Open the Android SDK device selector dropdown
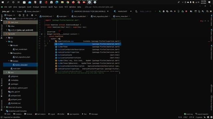Screen dimensions: 213x119 coord(90,12)
